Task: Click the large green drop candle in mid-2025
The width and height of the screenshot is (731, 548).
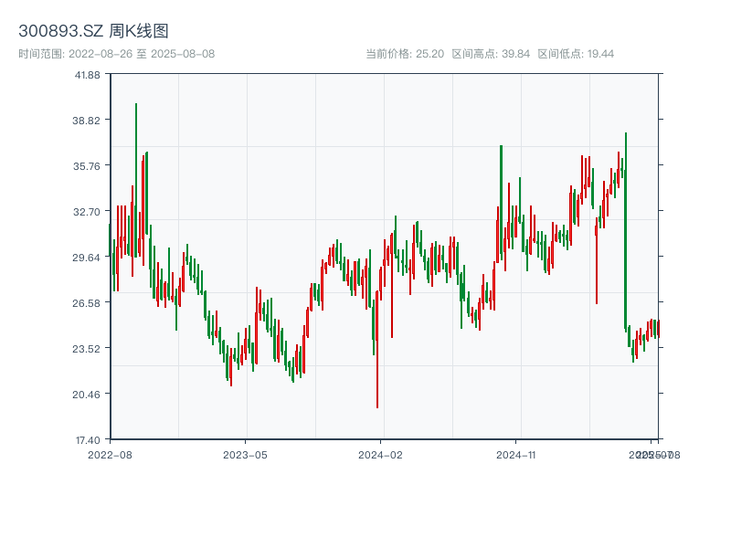Action: pos(626,232)
